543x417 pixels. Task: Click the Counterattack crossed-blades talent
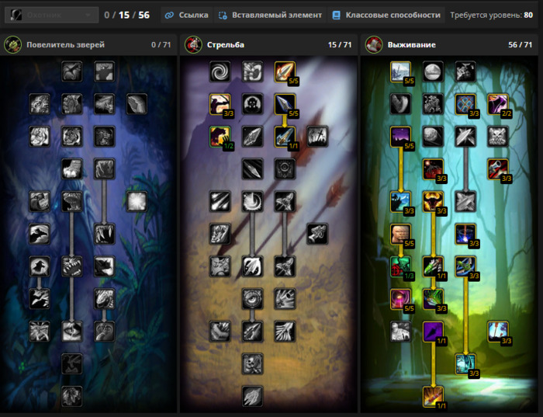(x=465, y=201)
